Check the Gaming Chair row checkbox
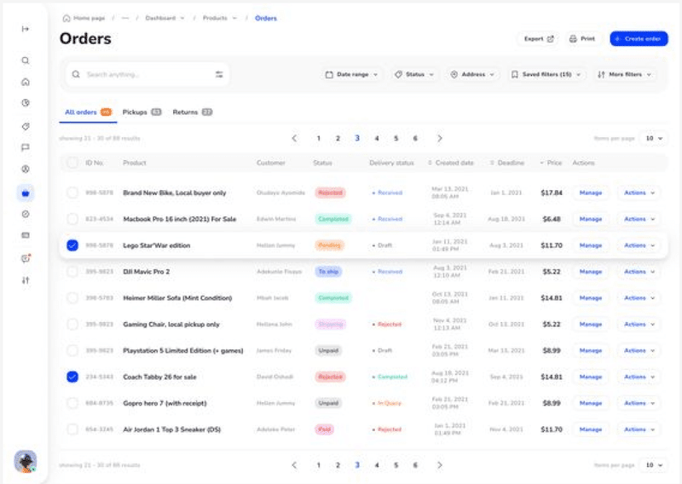The width and height of the screenshot is (682, 484). pos(72,325)
